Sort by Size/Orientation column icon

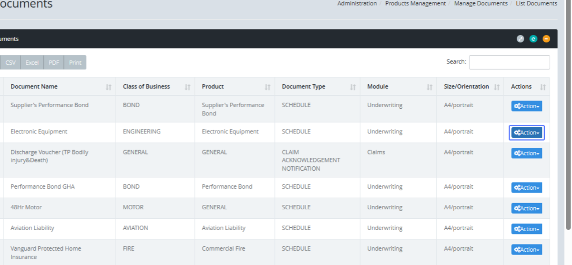497,87
